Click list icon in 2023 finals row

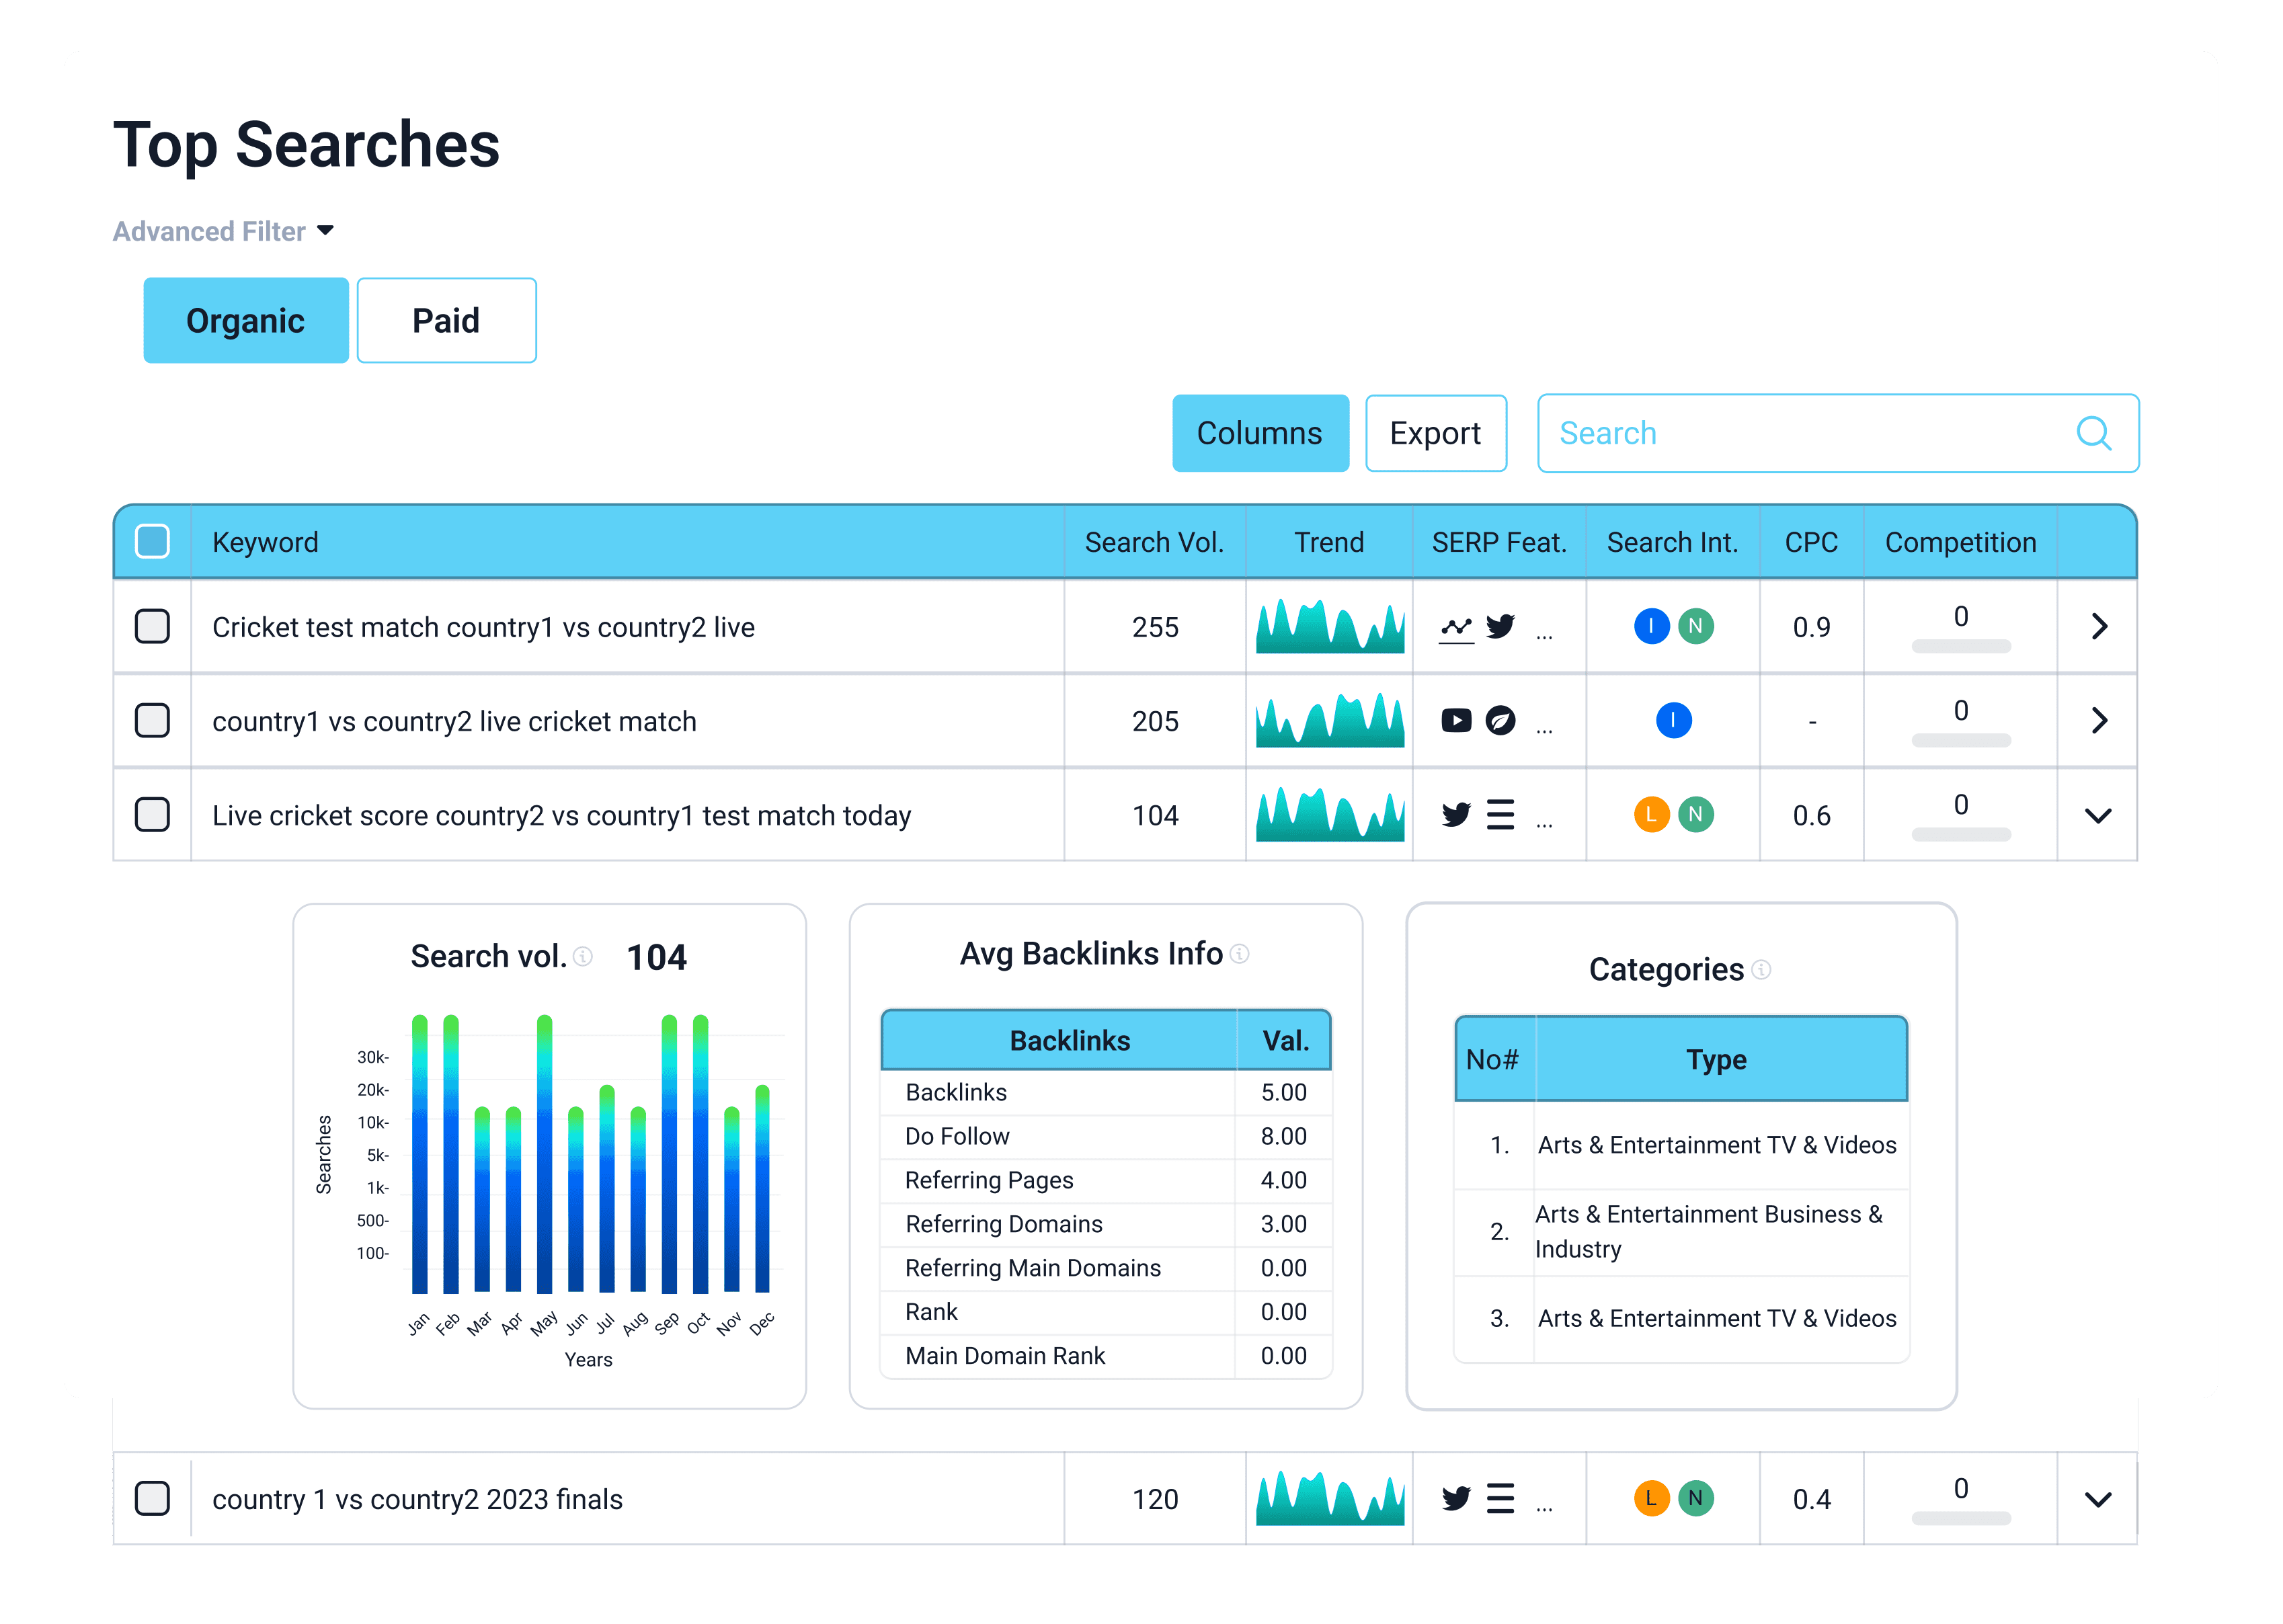[1500, 1498]
